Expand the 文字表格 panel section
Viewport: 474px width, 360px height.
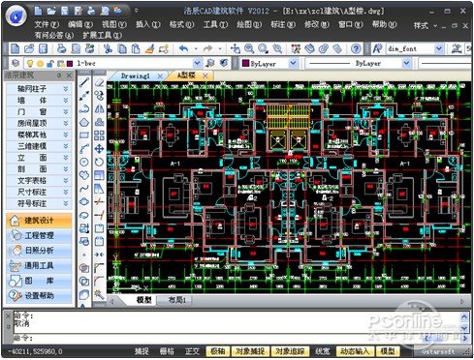click(39, 180)
